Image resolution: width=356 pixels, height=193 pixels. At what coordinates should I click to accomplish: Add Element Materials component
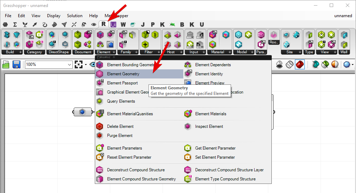pos(210,114)
